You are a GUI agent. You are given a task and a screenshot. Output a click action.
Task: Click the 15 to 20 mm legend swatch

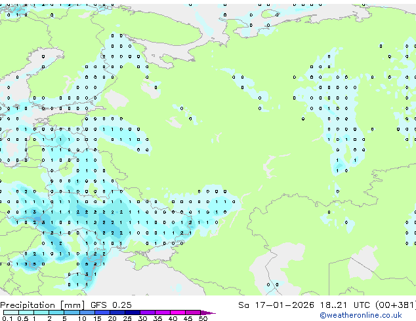tap(102, 312)
